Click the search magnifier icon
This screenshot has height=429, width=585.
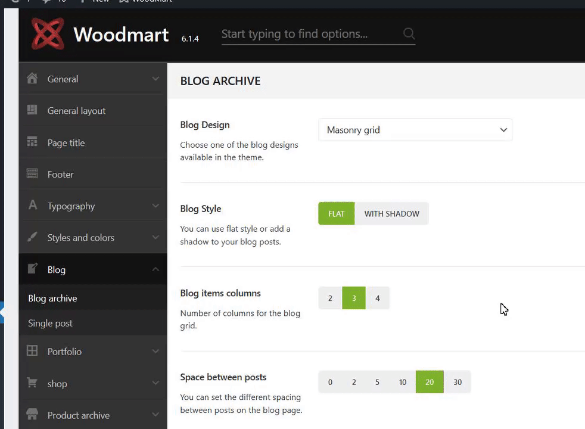(x=409, y=34)
